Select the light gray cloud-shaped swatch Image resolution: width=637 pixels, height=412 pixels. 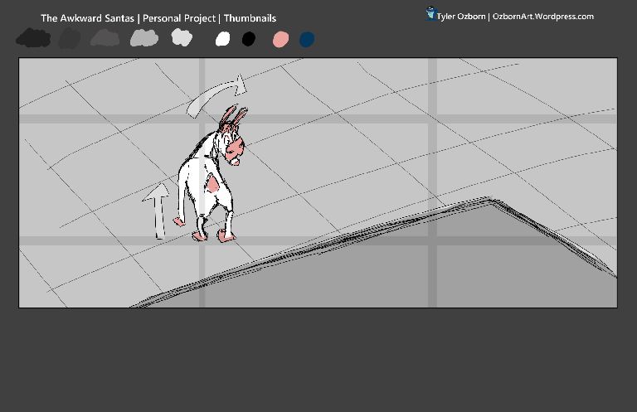[143, 38]
